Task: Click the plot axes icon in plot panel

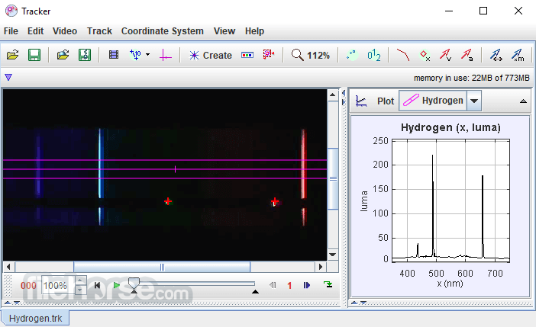Action: [x=361, y=101]
